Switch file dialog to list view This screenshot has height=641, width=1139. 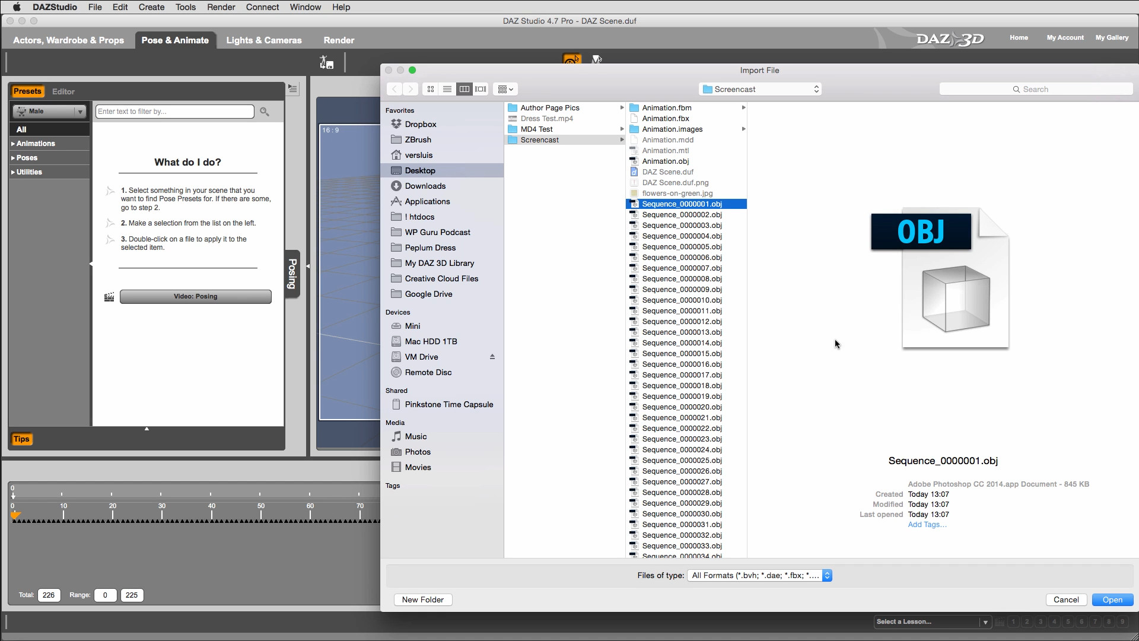[x=447, y=89]
